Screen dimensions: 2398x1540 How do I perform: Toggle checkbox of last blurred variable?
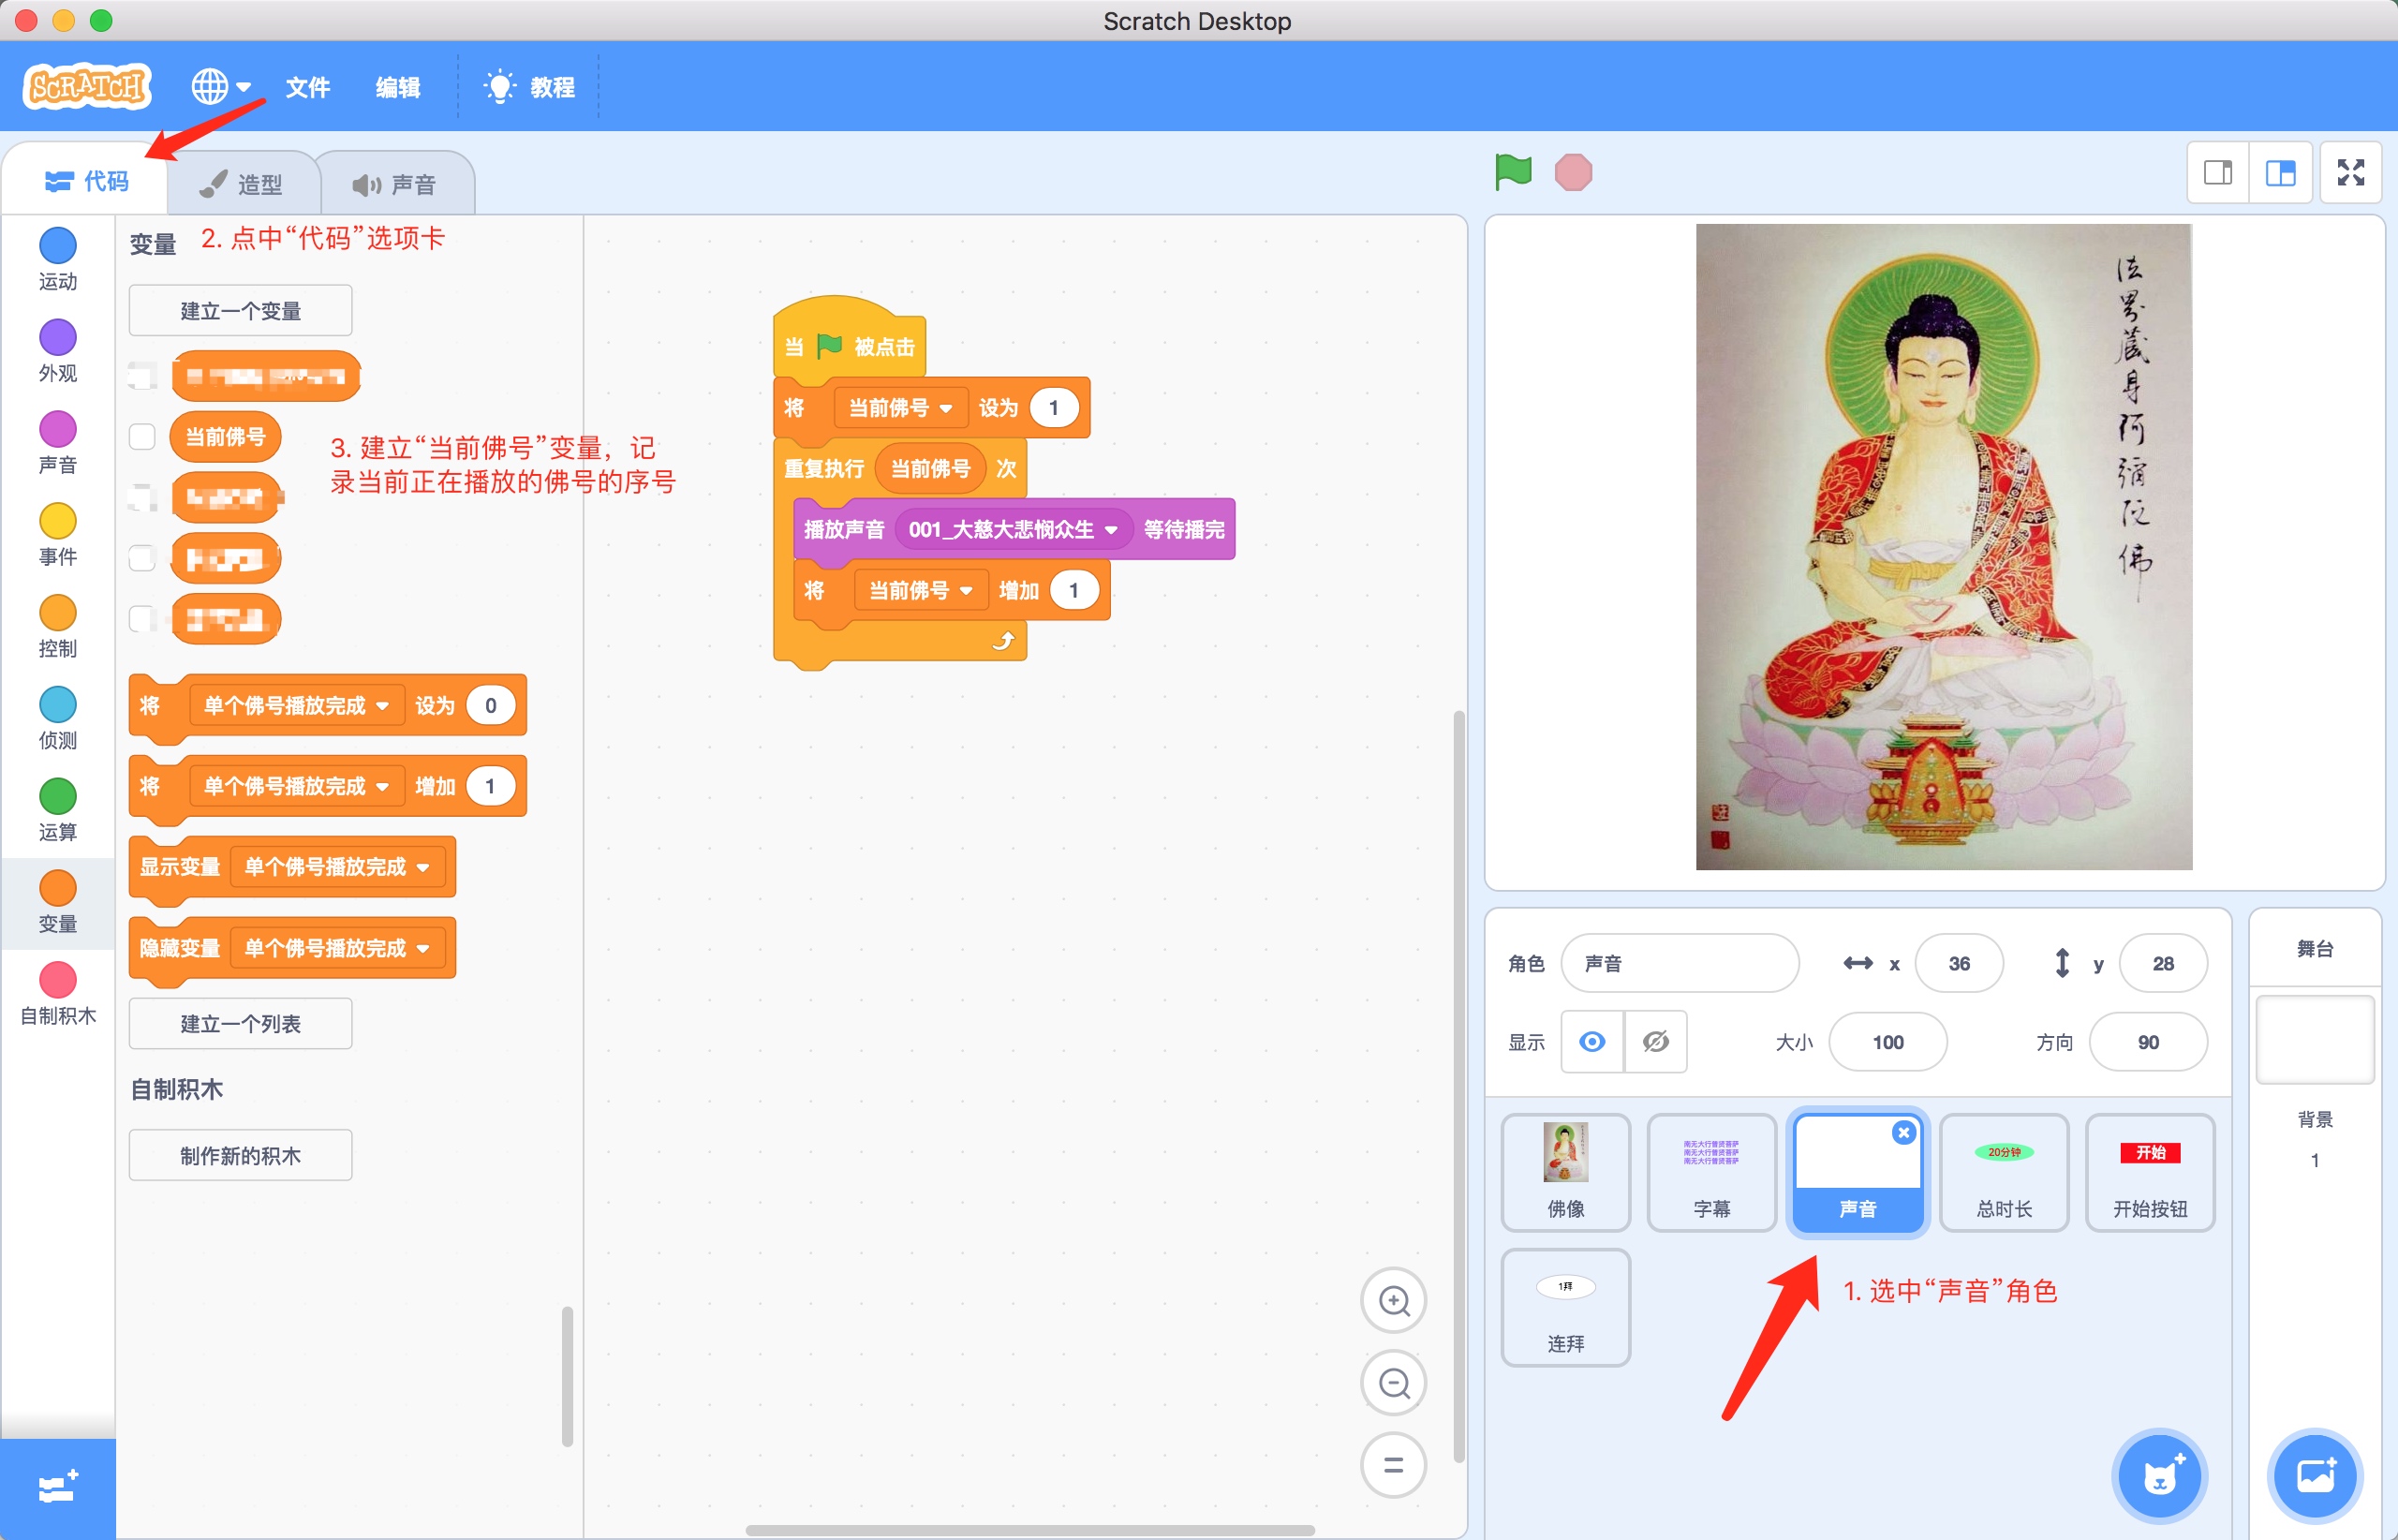[x=142, y=619]
